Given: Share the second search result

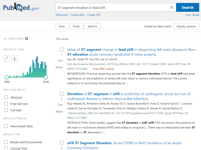Looking at the screenshot, I should tap(59, 111).
